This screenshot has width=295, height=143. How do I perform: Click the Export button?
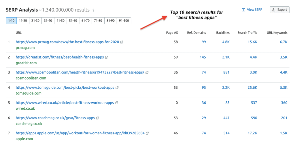pos(279,10)
